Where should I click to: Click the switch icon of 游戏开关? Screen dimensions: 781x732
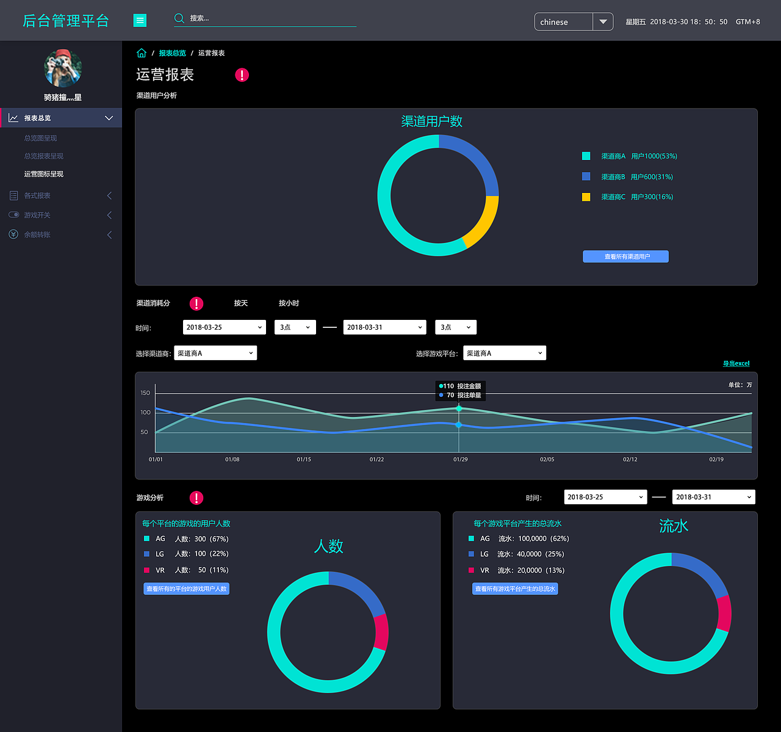click(x=13, y=215)
